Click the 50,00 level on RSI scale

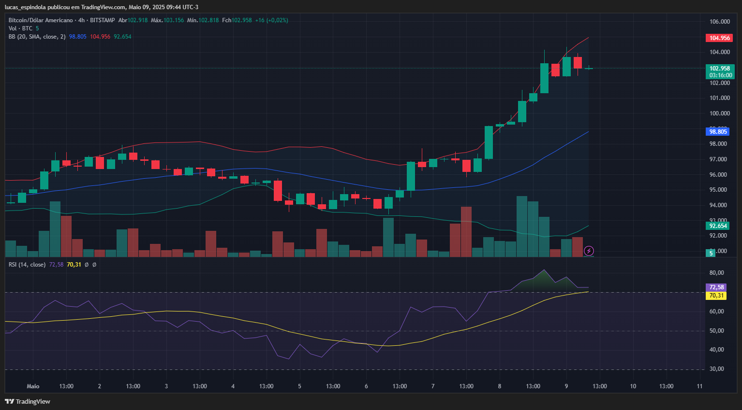tap(716, 331)
